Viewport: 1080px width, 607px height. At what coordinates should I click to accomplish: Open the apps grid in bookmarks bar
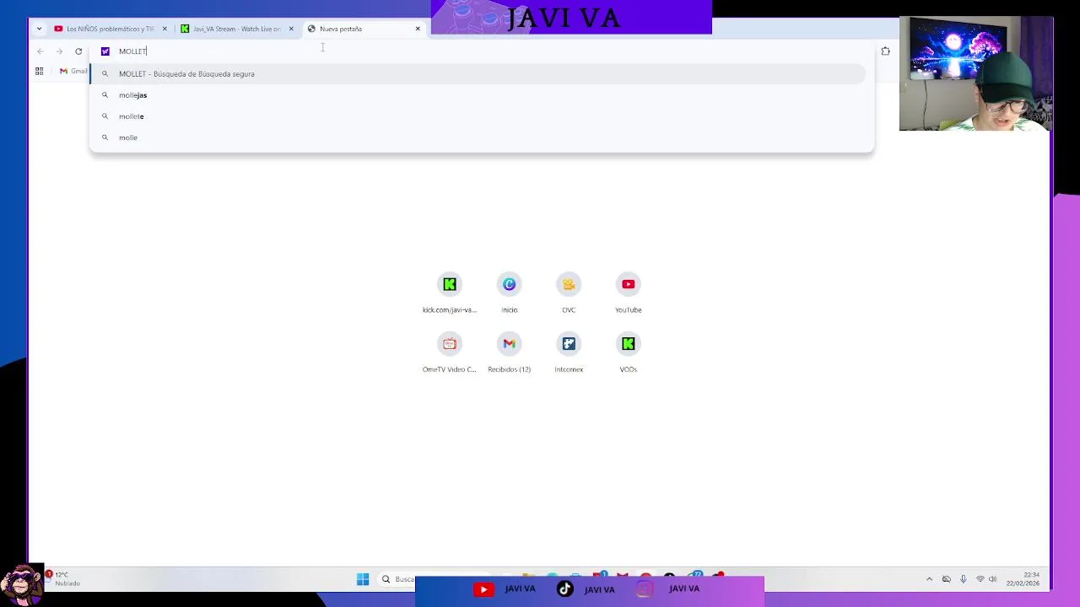tap(39, 72)
